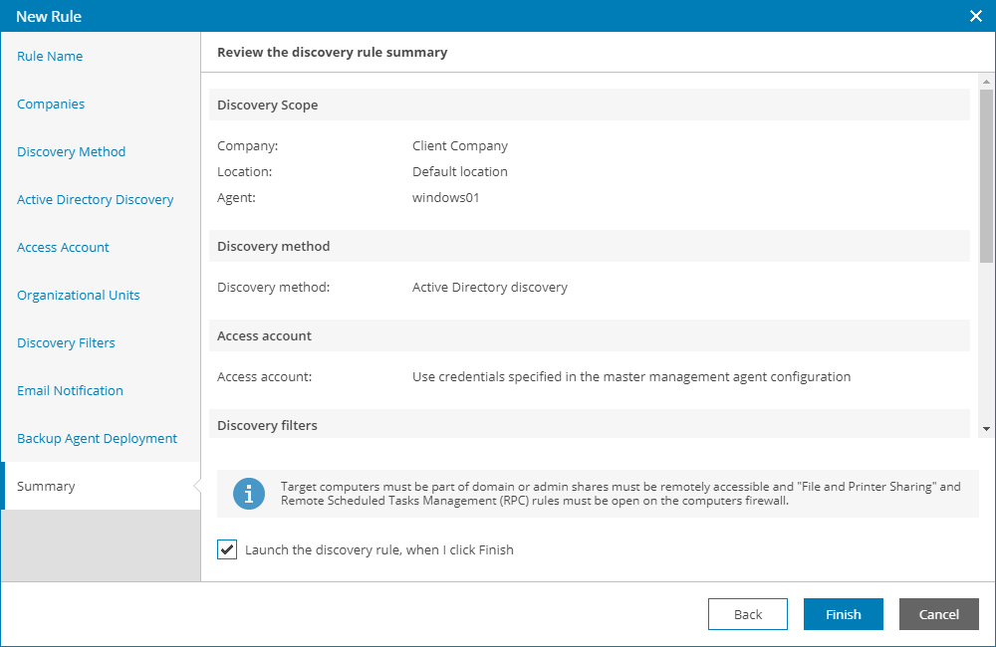Open Backup Agent Deployment step

click(x=98, y=439)
